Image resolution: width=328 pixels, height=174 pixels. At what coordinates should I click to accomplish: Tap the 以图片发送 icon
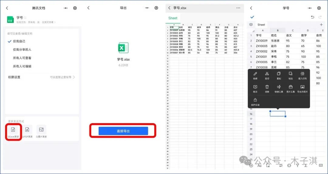pos(41,130)
